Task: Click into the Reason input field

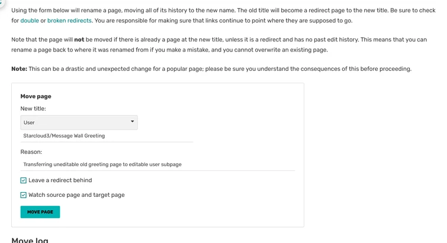Action: pos(157,164)
